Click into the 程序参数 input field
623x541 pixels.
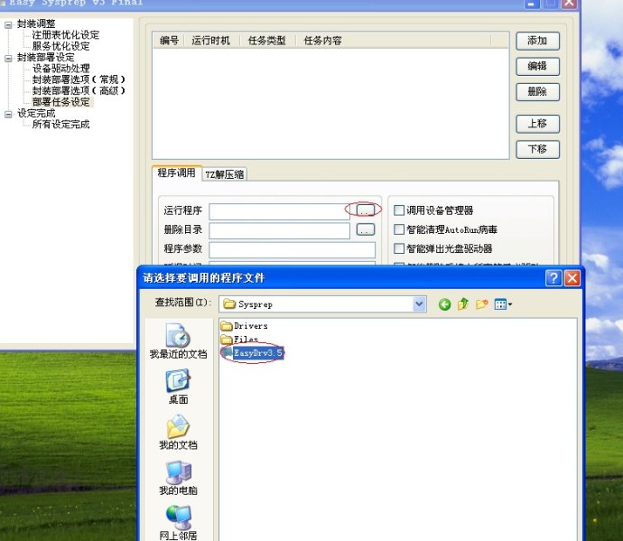coord(292,249)
